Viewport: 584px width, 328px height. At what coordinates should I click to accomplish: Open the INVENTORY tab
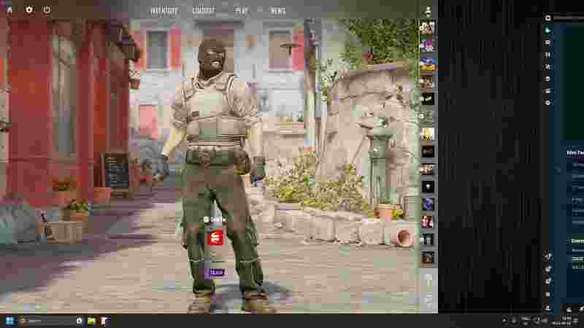[x=164, y=11]
